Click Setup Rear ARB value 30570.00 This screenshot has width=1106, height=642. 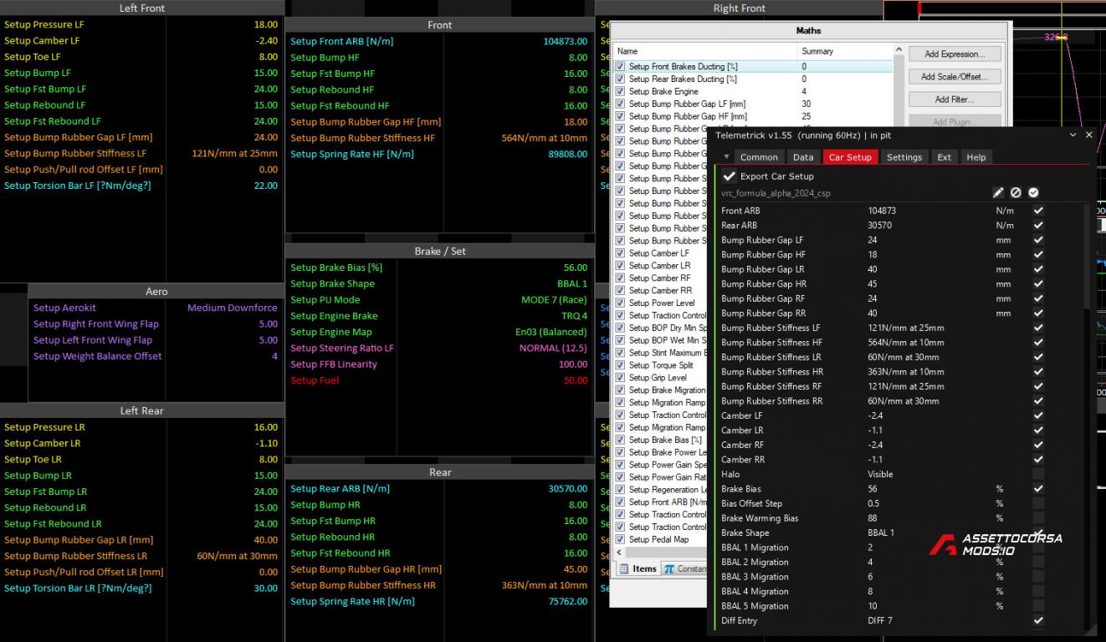[x=567, y=489]
